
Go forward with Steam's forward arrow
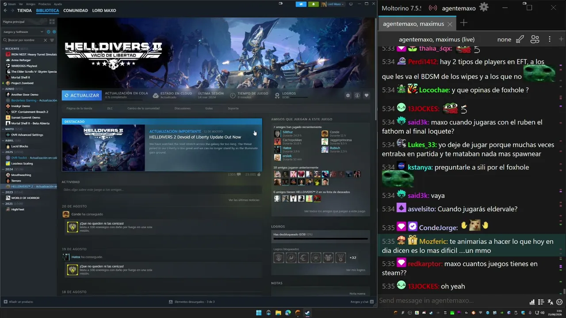click(12, 11)
